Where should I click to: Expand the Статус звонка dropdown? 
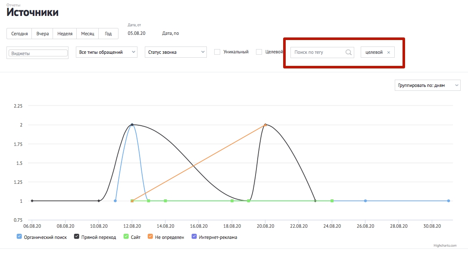[x=176, y=52]
